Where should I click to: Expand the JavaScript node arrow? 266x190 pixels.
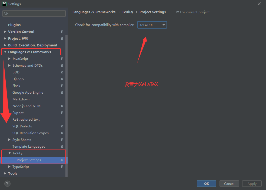(x=9, y=59)
